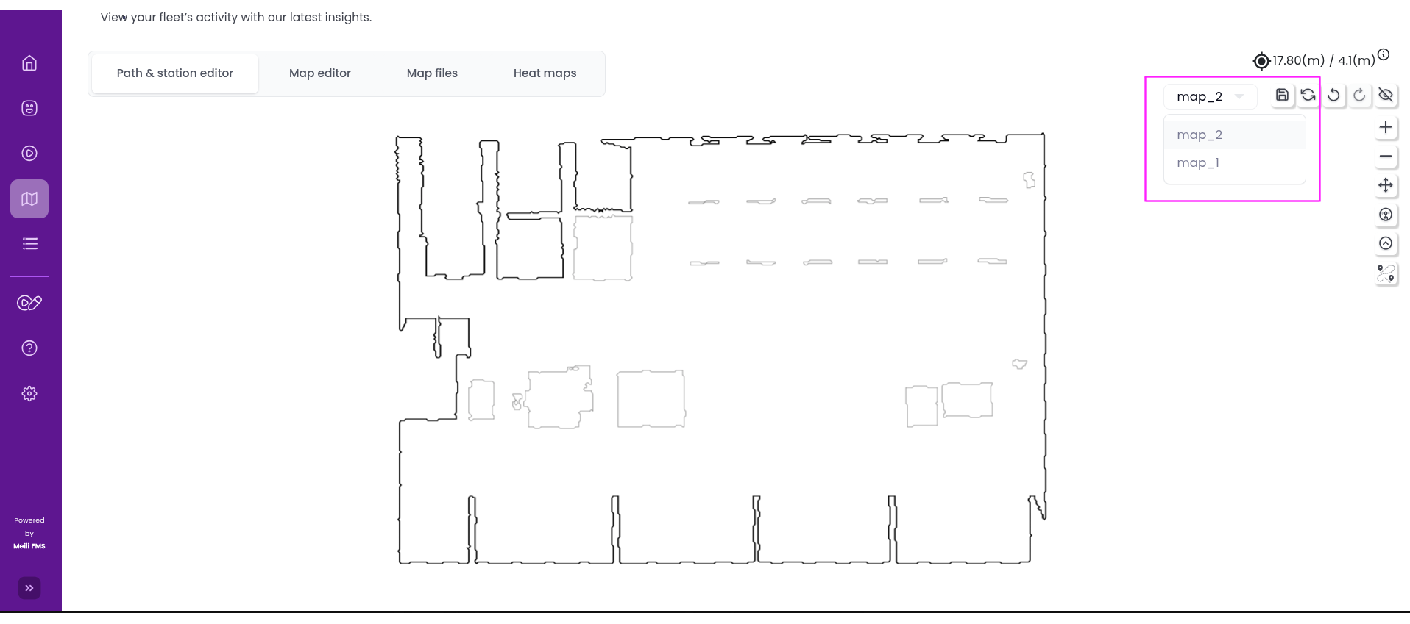Viewport: 1410px width, 624px height.
Task: Click the refresh map icon
Action: coord(1308,95)
